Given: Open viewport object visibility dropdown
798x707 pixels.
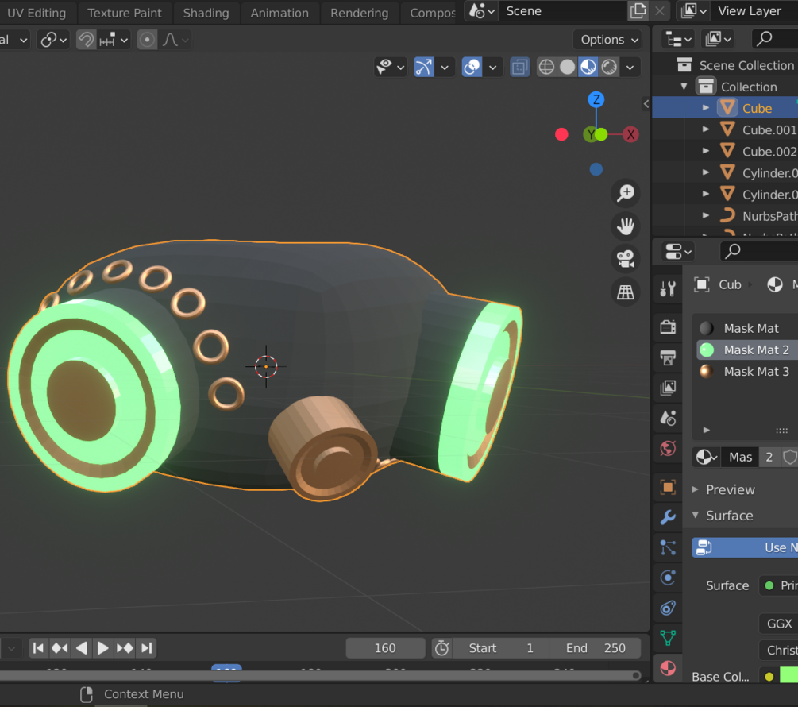Looking at the screenshot, I should (391, 68).
